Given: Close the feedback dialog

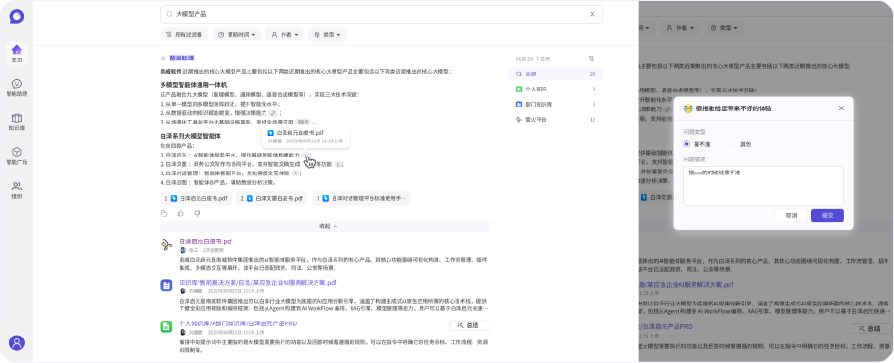Looking at the screenshot, I should (841, 108).
